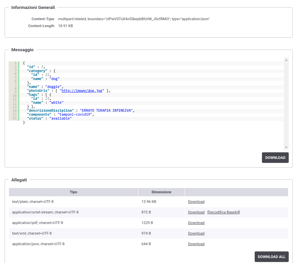The width and height of the screenshot is (297, 263).
Task: Download the application/pdf attachment
Action: point(196,223)
